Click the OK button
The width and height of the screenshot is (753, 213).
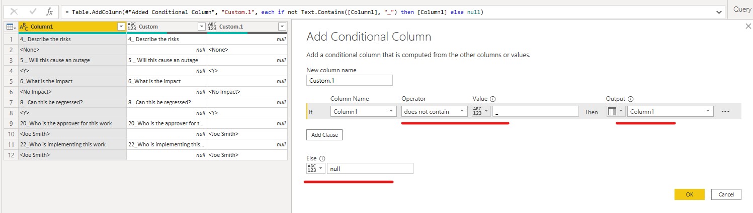pos(689,194)
